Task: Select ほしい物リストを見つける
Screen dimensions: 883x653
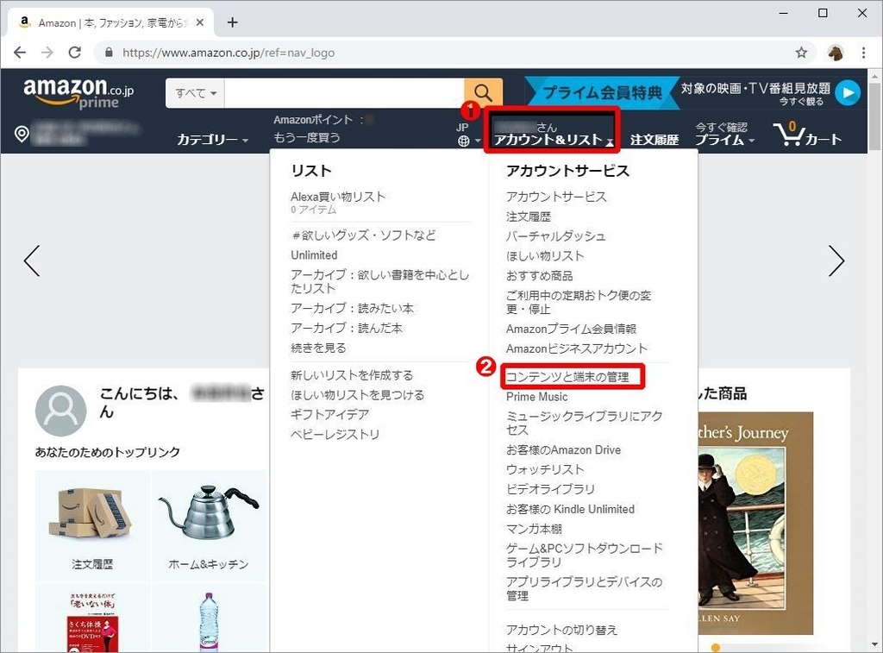Action: click(x=357, y=395)
